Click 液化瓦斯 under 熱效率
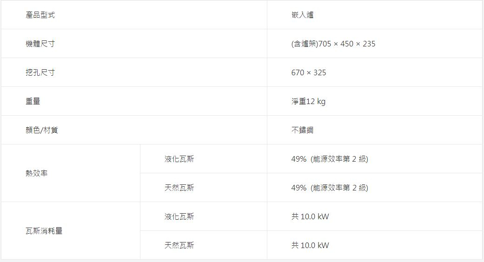 coord(179,159)
